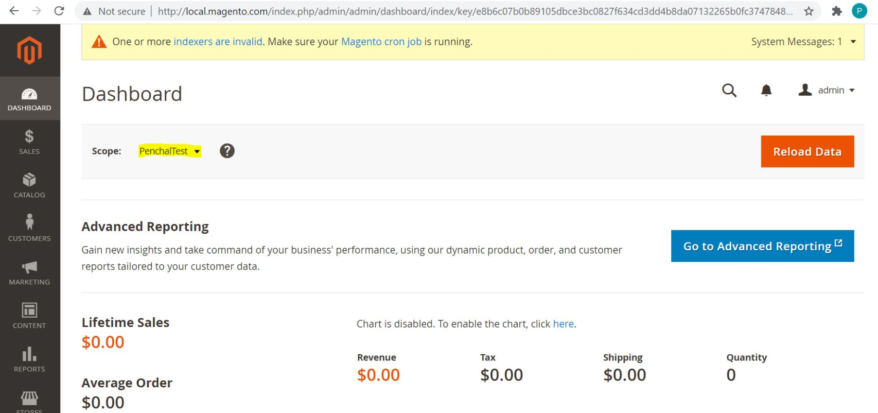Open the Marketing sidebar menu
The height and width of the screenshot is (413, 878).
(x=30, y=273)
